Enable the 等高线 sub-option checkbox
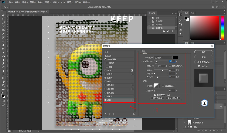The image size is (227, 133). [107, 63]
